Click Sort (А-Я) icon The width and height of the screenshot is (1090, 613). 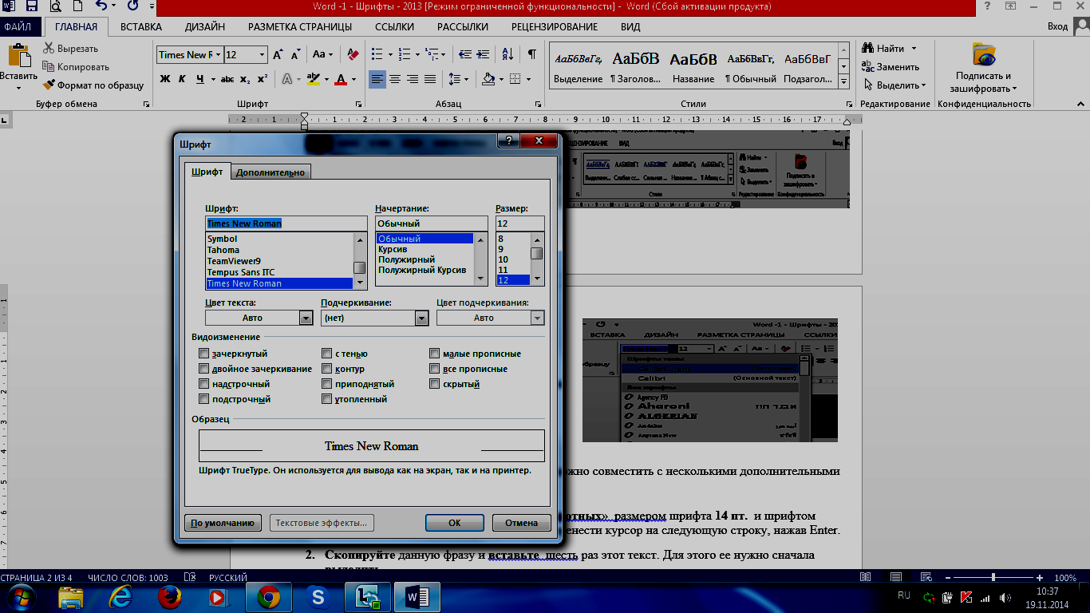pos(507,54)
